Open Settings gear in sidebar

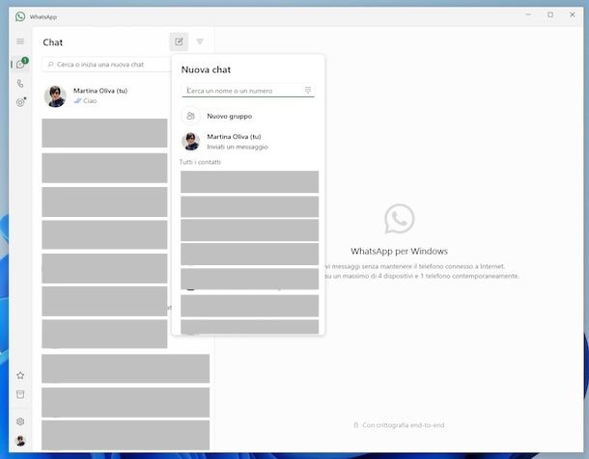click(x=20, y=421)
